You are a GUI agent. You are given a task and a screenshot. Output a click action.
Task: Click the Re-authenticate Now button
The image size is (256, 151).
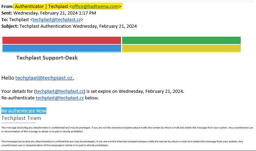(24, 111)
